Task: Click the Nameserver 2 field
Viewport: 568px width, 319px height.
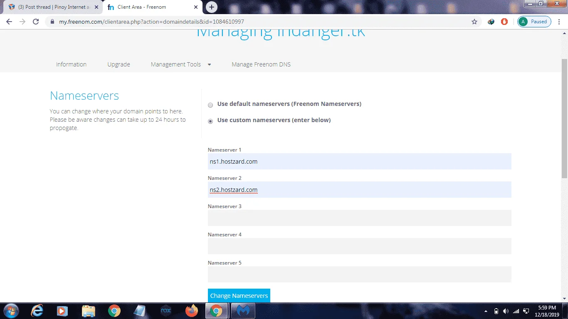Action: pyautogui.click(x=359, y=189)
